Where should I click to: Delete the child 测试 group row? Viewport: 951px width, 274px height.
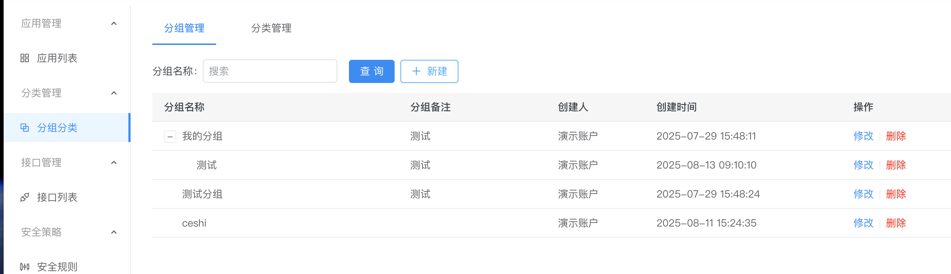896,165
